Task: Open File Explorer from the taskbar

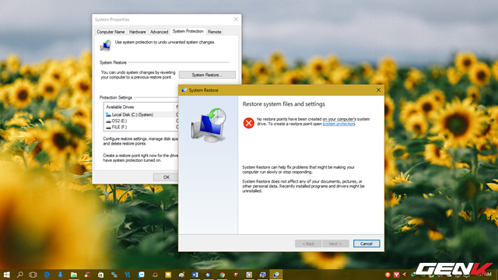Action: [74, 275]
